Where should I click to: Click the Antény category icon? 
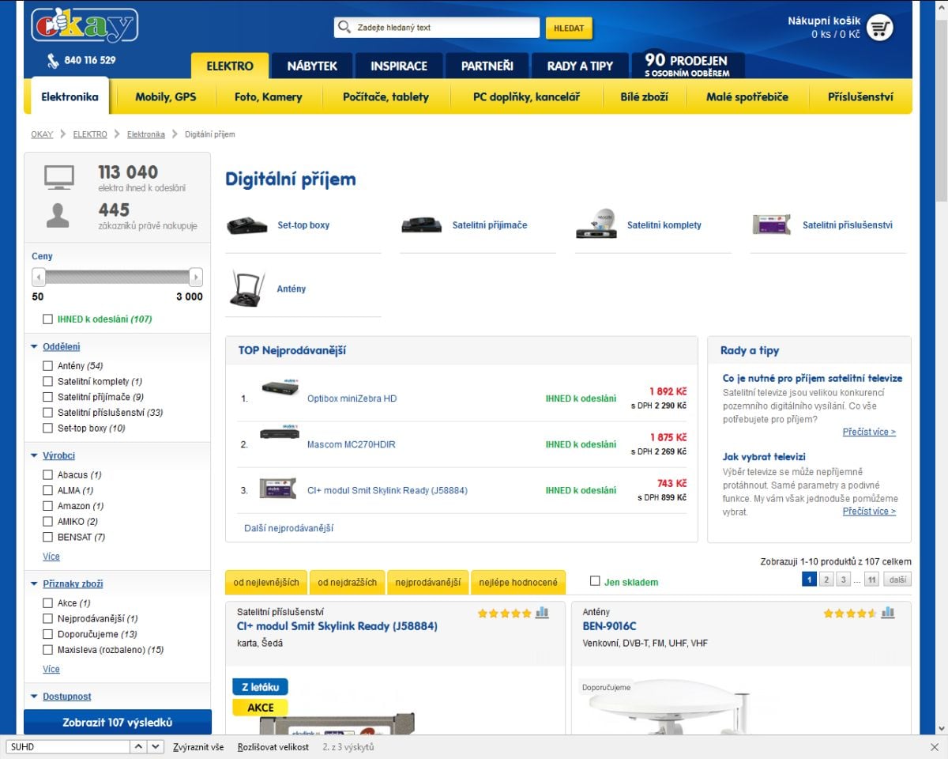pos(246,288)
